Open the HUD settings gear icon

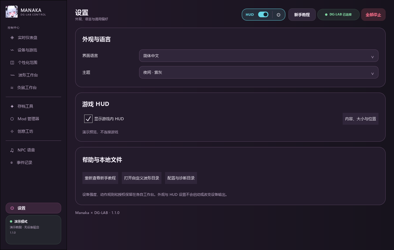pyautogui.click(x=278, y=15)
